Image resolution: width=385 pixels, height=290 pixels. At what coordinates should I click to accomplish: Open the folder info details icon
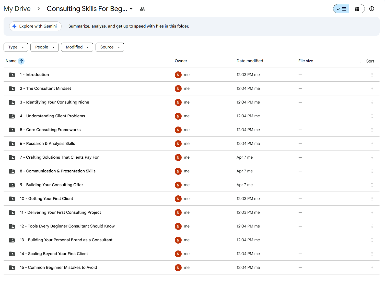tap(372, 9)
